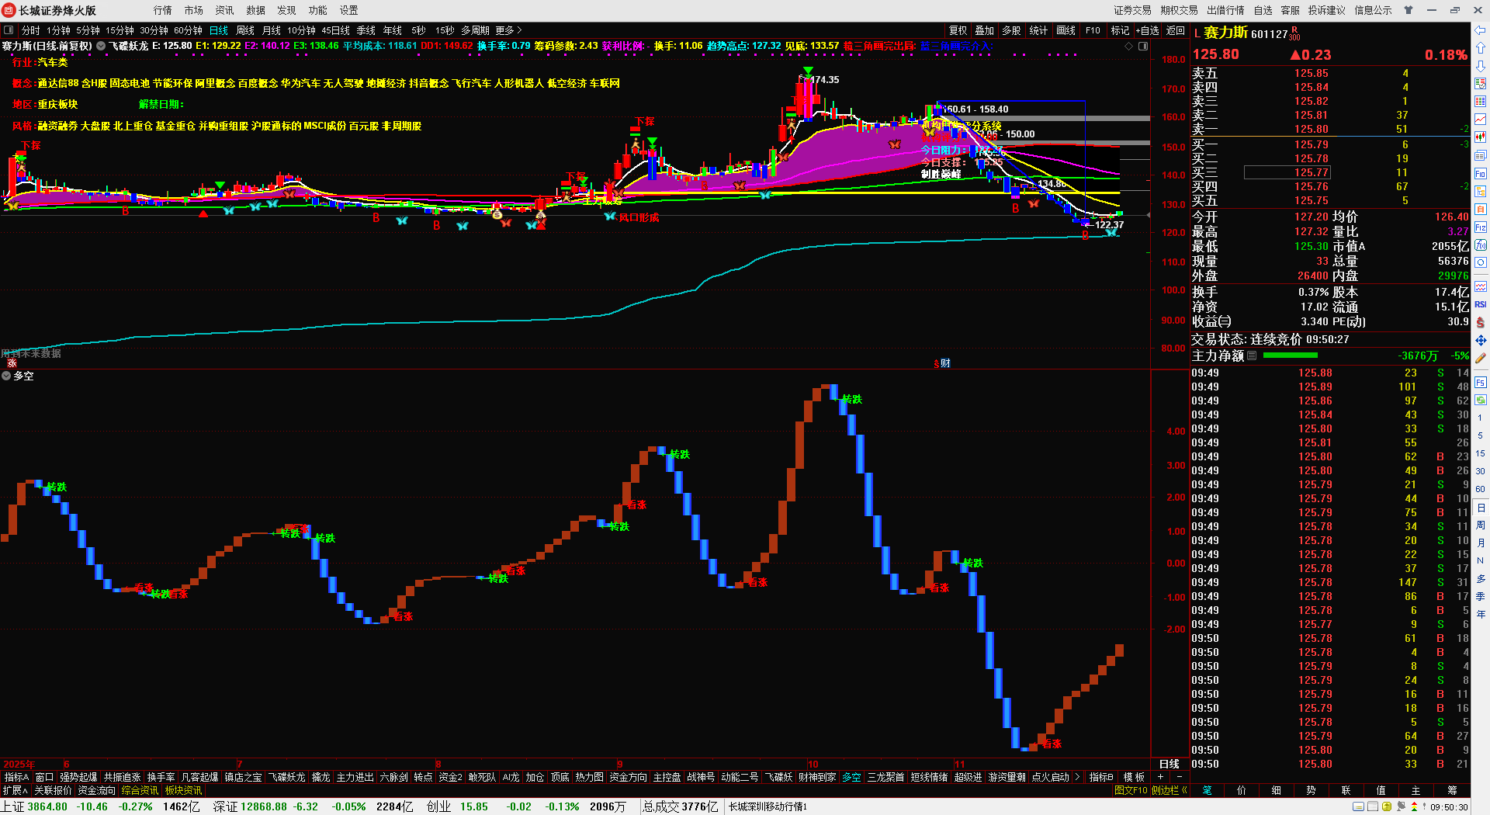
Task: Open the colored grid table icon
Action: pyautogui.click(x=1481, y=102)
